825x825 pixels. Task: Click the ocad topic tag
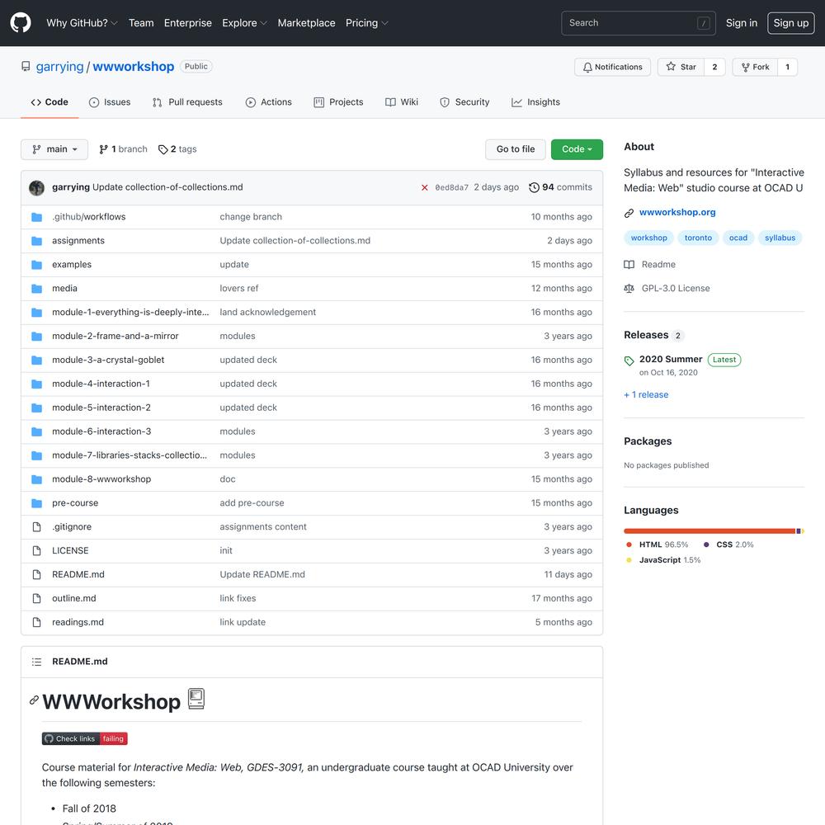coord(738,238)
